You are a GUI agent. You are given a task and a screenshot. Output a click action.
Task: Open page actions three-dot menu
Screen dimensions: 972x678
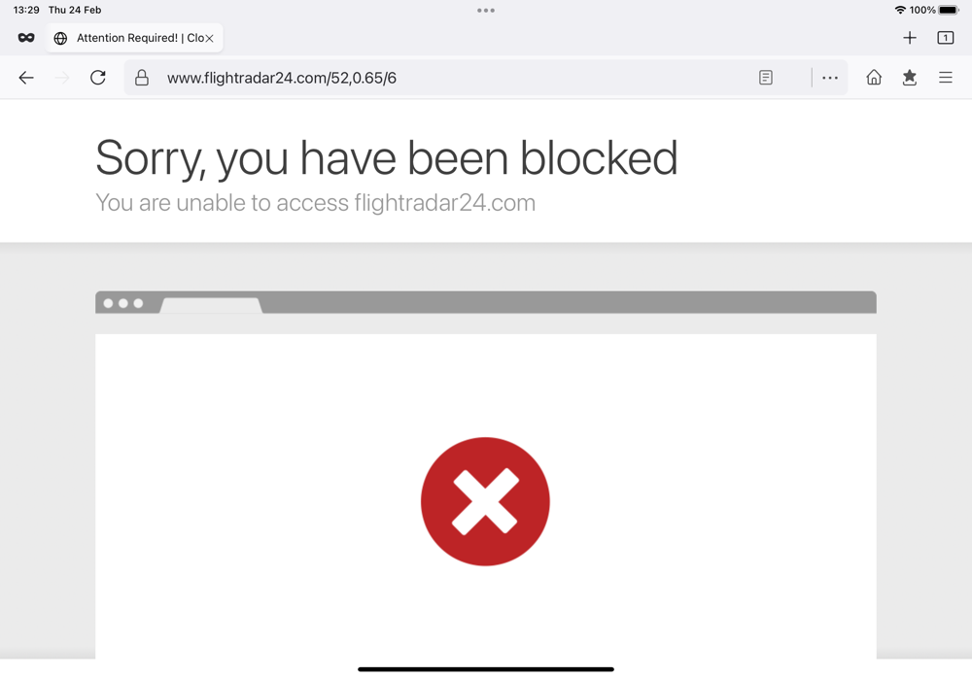[830, 78]
